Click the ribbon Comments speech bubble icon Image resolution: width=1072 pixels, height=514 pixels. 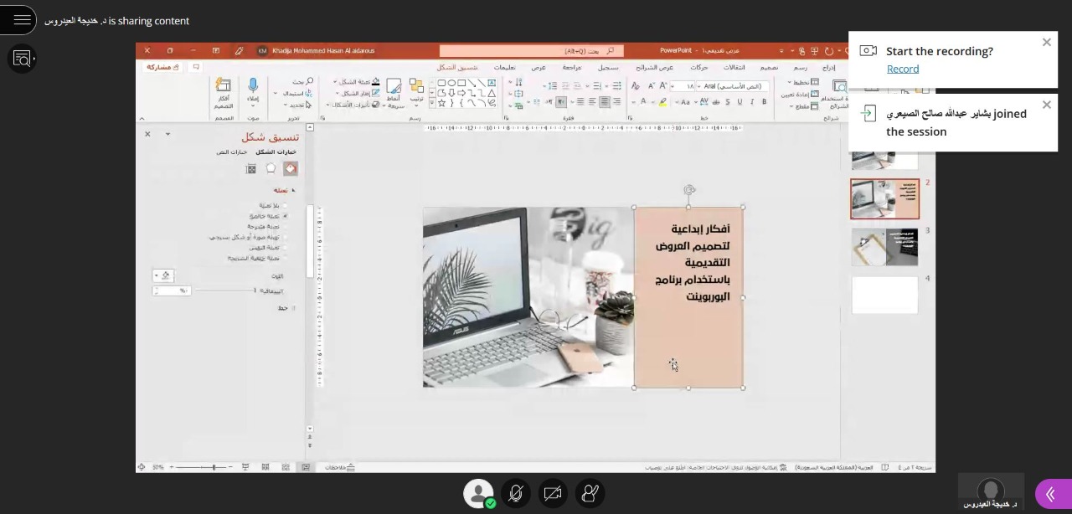click(196, 67)
